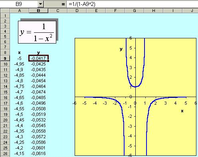Select column F header
This screenshot has height=157, width=198.
(x=115, y=11)
